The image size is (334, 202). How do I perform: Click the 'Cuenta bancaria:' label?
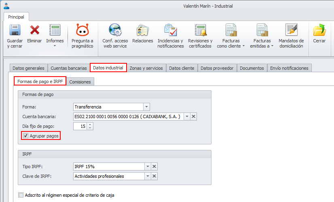coord(39,117)
